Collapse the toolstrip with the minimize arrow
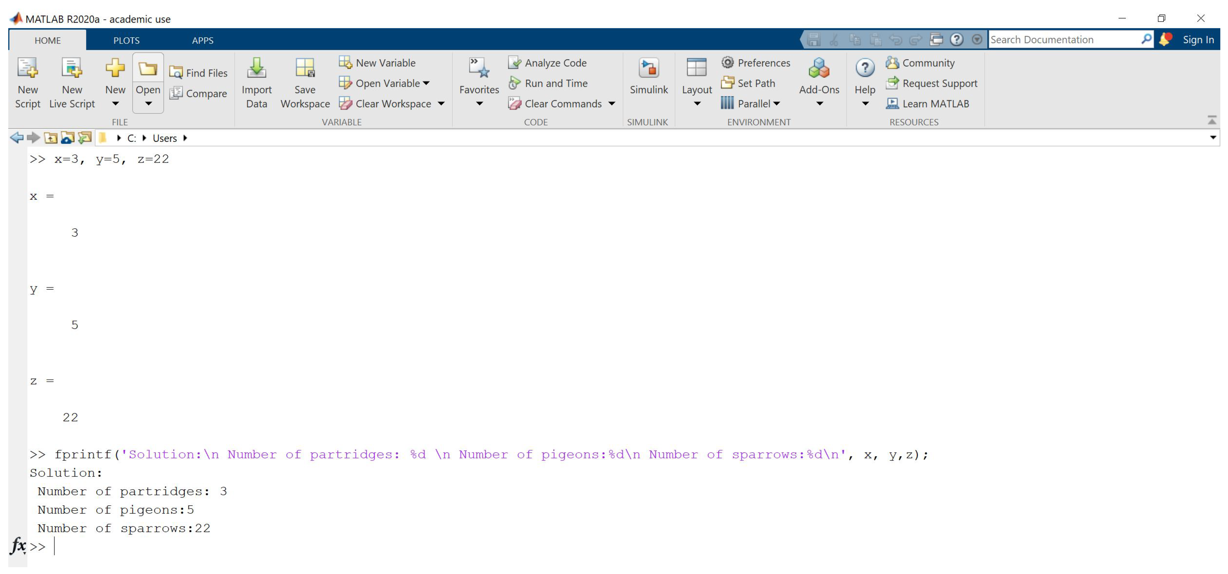This screenshot has height=574, width=1228. 1212,120
